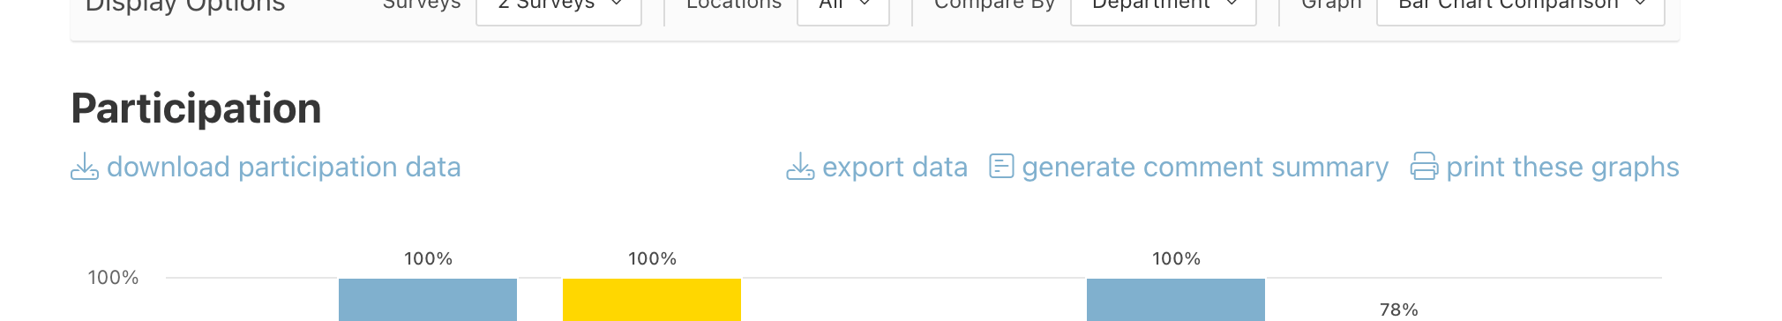Open the Locations dropdown showing All

click(842, 7)
